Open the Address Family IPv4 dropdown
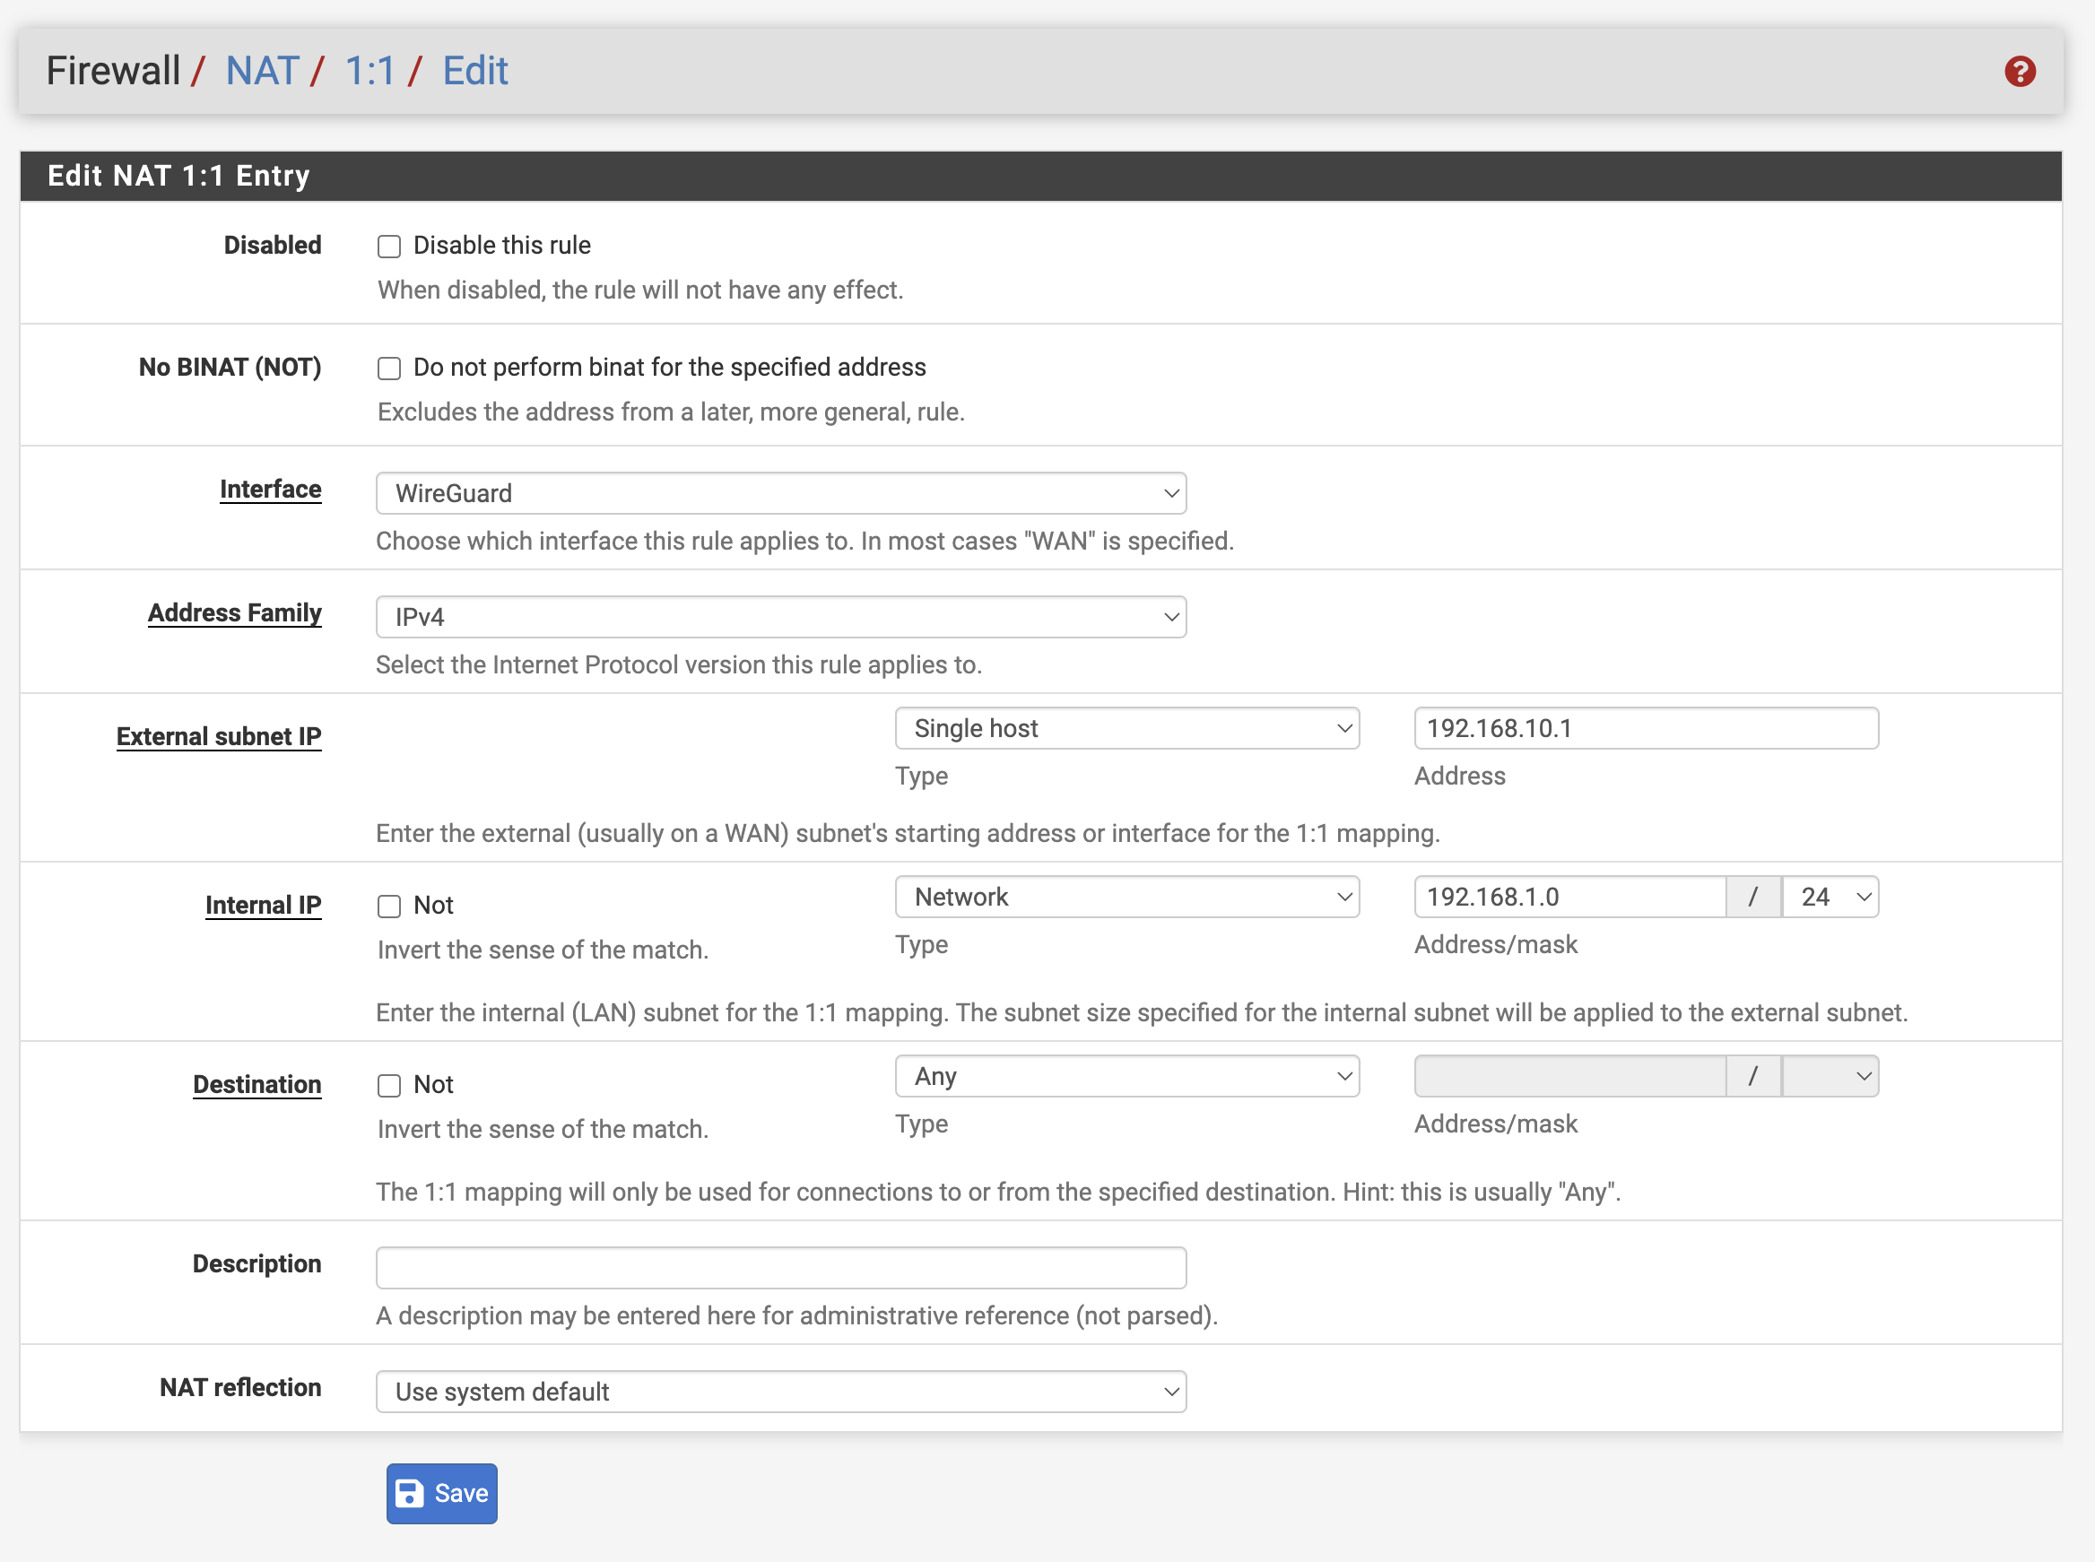Image resolution: width=2095 pixels, height=1562 pixels. pyautogui.click(x=780, y=618)
